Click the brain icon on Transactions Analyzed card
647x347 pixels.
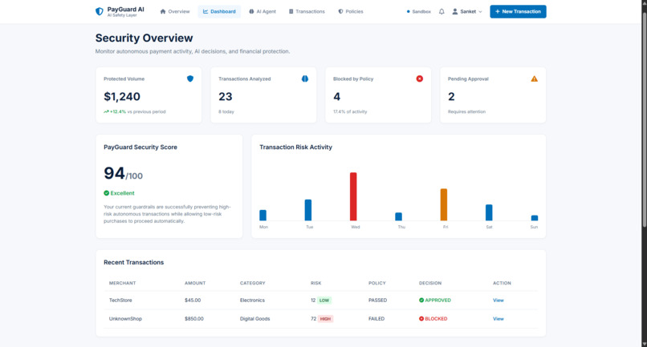(x=304, y=79)
